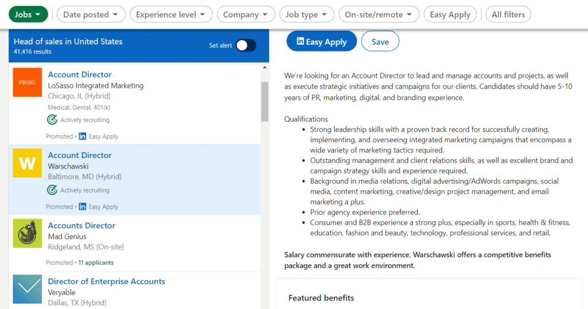The width and height of the screenshot is (588, 309).
Task: Click the 41,416 results count
Action: click(33, 52)
